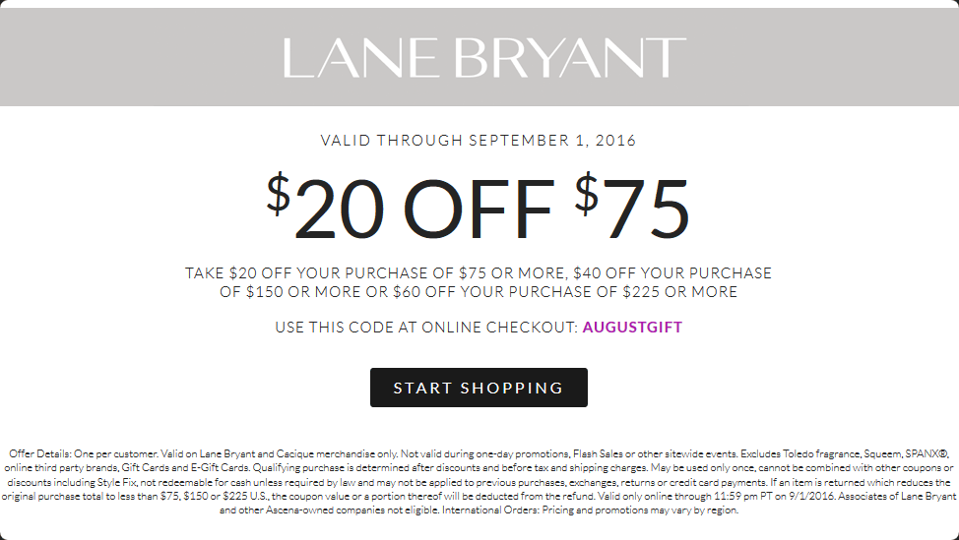Click the Use This Code at Online Checkout label
Viewport: 959px width, 540px height.
[426, 328]
